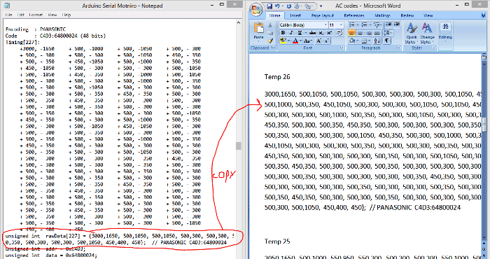This screenshot has height=259, width=490.
Task: Toggle show paragraph marks
Action: point(387,41)
